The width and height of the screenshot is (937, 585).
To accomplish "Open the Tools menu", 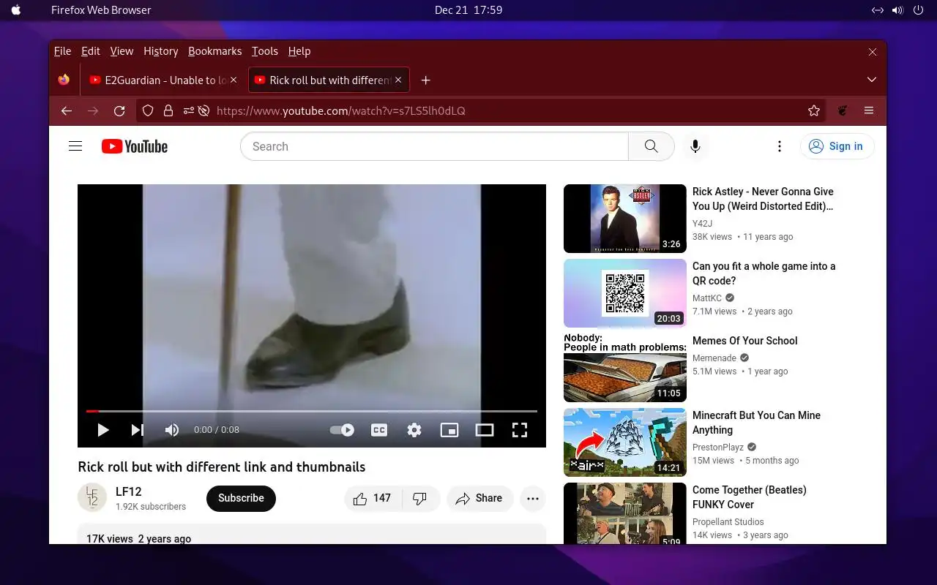I will 265,51.
